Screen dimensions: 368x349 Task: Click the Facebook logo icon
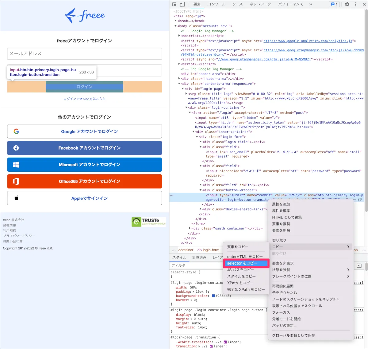point(16,148)
